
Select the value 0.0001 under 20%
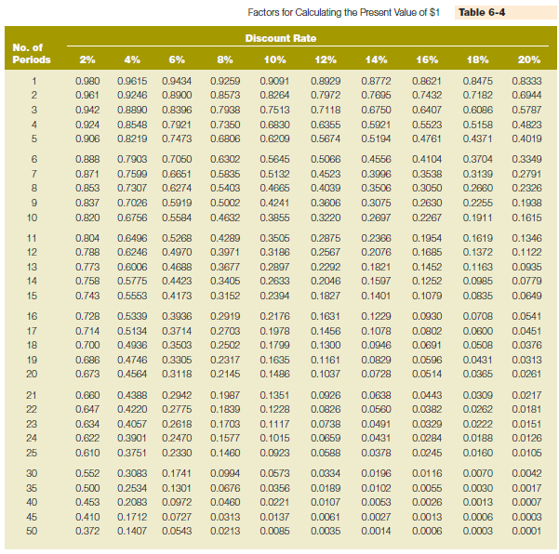pyautogui.click(x=527, y=531)
